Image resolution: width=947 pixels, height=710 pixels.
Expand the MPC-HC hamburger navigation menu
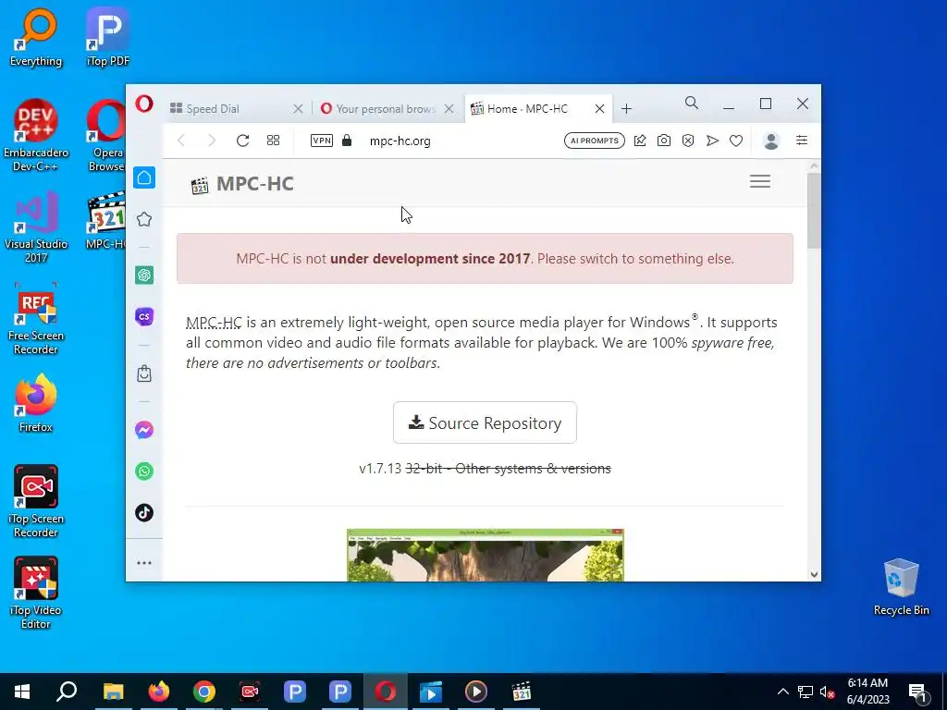coord(760,181)
